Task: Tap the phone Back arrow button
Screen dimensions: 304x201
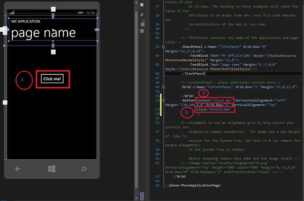Action: click(18, 169)
